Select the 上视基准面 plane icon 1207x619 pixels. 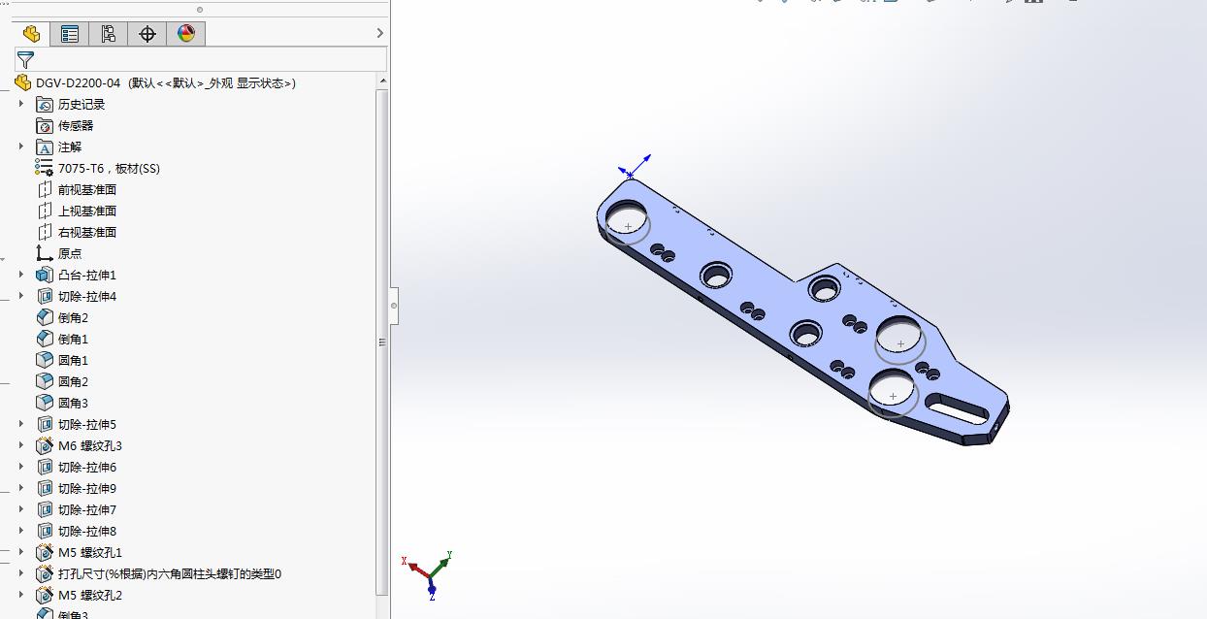coord(45,211)
